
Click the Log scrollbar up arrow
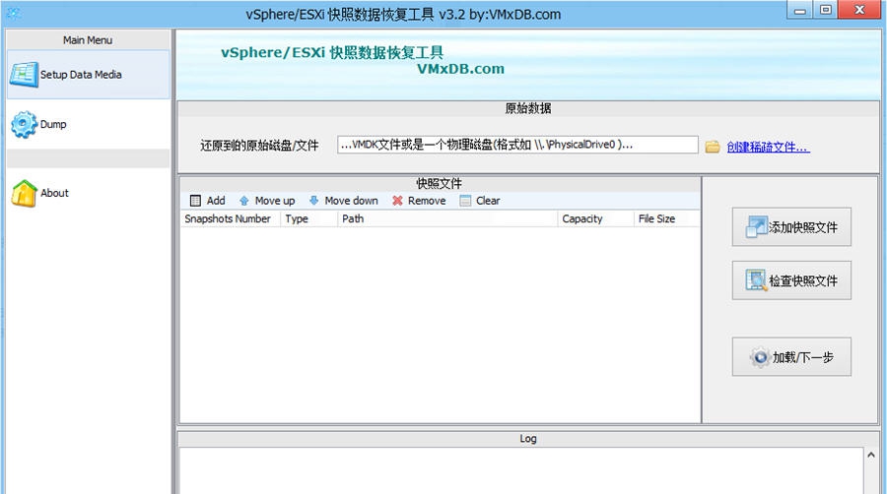[871, 455]
